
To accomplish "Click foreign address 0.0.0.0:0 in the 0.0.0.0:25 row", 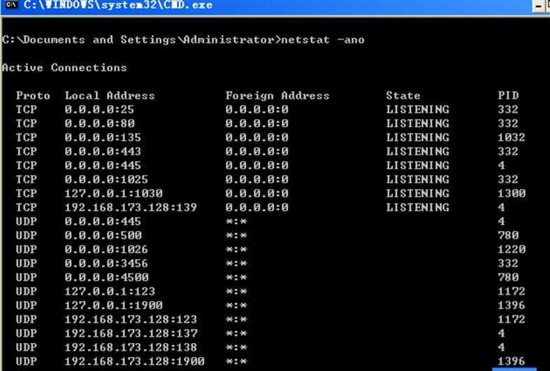I will tap(256, 110).
